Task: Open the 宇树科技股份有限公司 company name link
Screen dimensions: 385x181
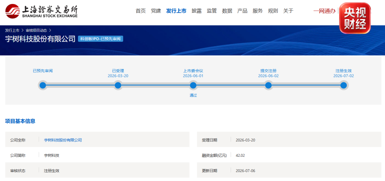Action: (x=63, y=140)
